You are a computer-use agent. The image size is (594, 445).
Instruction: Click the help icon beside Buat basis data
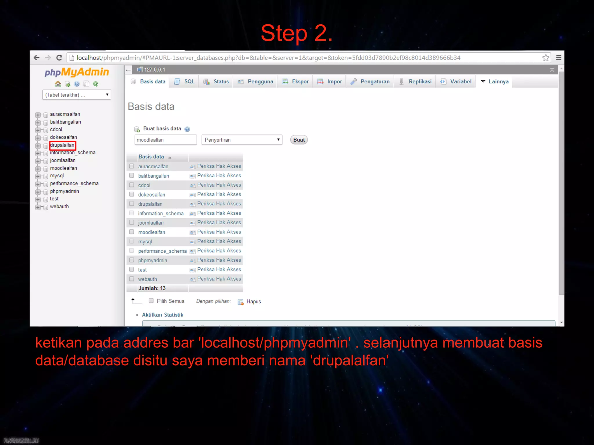[x=187, y=129]
